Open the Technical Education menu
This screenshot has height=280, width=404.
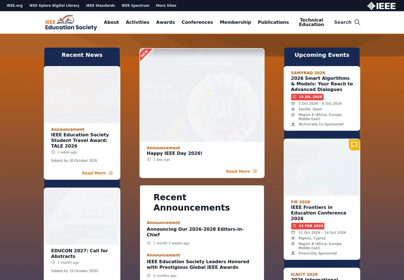311,22
